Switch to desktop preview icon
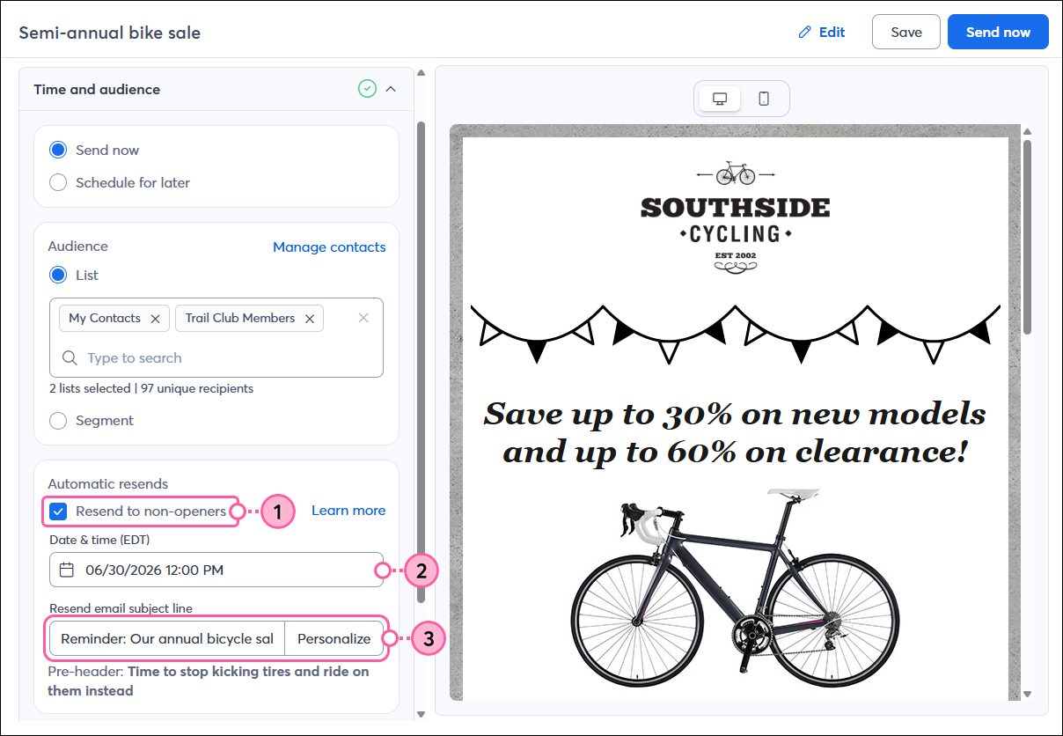Screen dimensions: 1063x736 720,99
